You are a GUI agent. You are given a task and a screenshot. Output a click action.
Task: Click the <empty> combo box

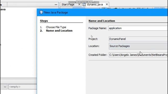(x=23, y=87)
